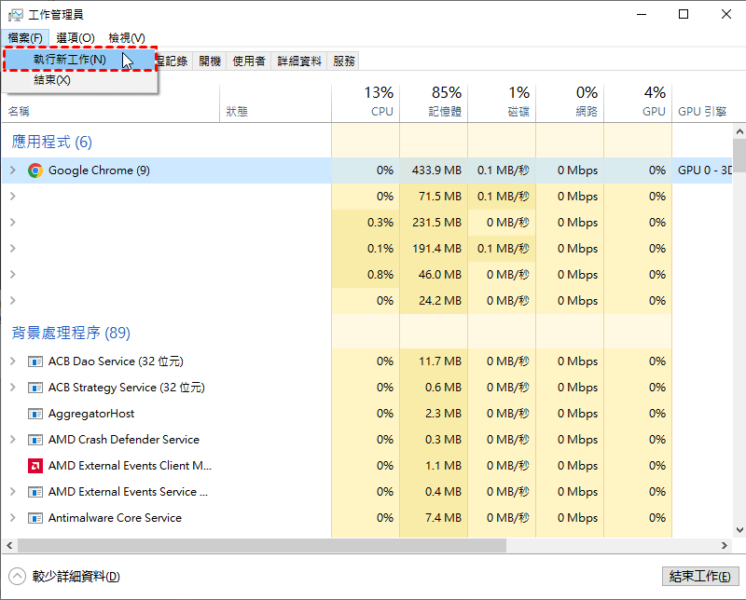The width and height of the screenshot is (746, 600).
Task: Select 執行新工作(N) from the File menu
Action: coord(70,60)
